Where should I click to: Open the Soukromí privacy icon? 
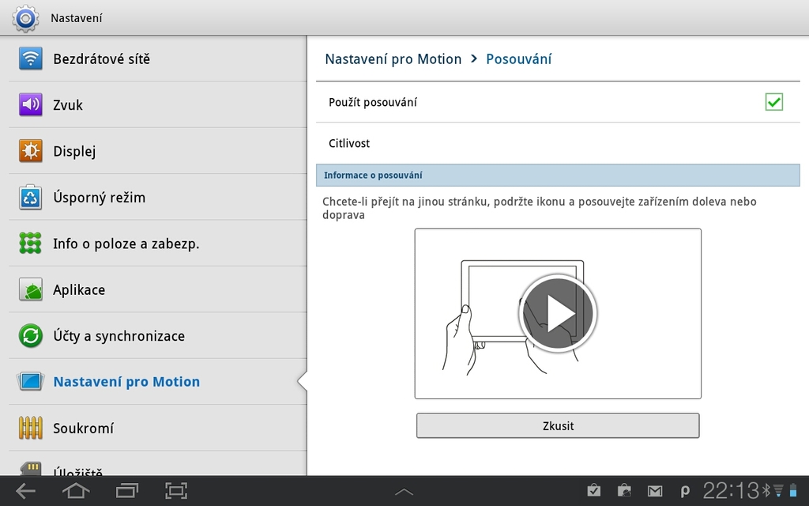coord(29,427)
